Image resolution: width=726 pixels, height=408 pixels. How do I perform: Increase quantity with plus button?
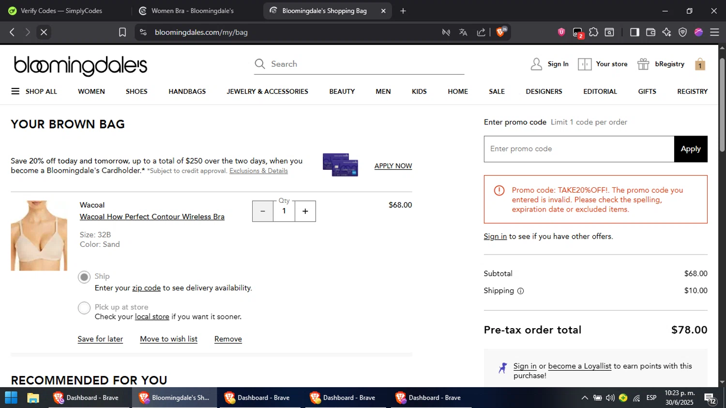click(305, 212)
